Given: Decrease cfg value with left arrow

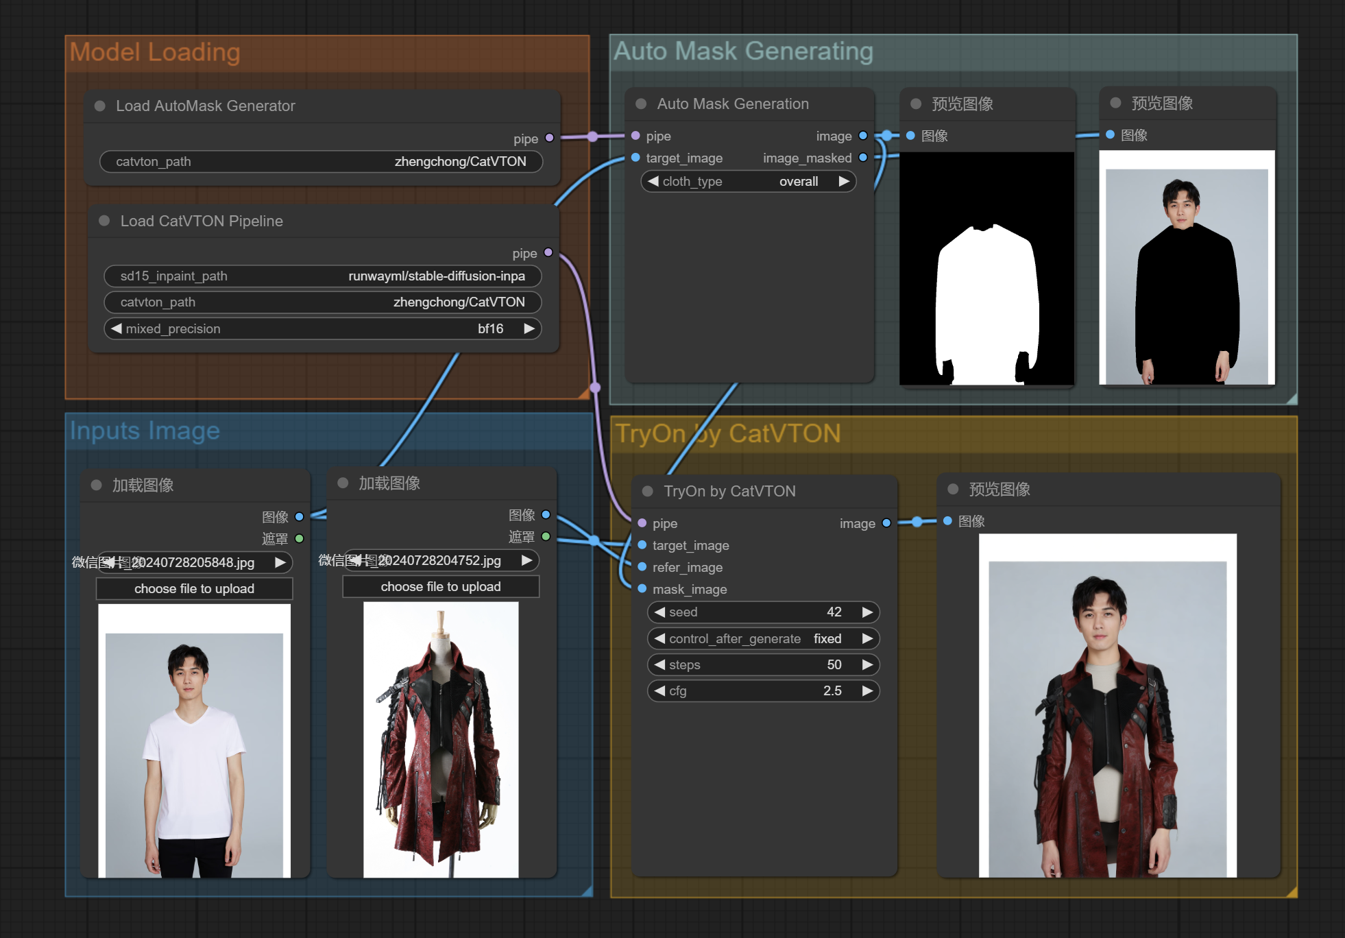Looking at the screenshot, I should (x=659, y=691).
